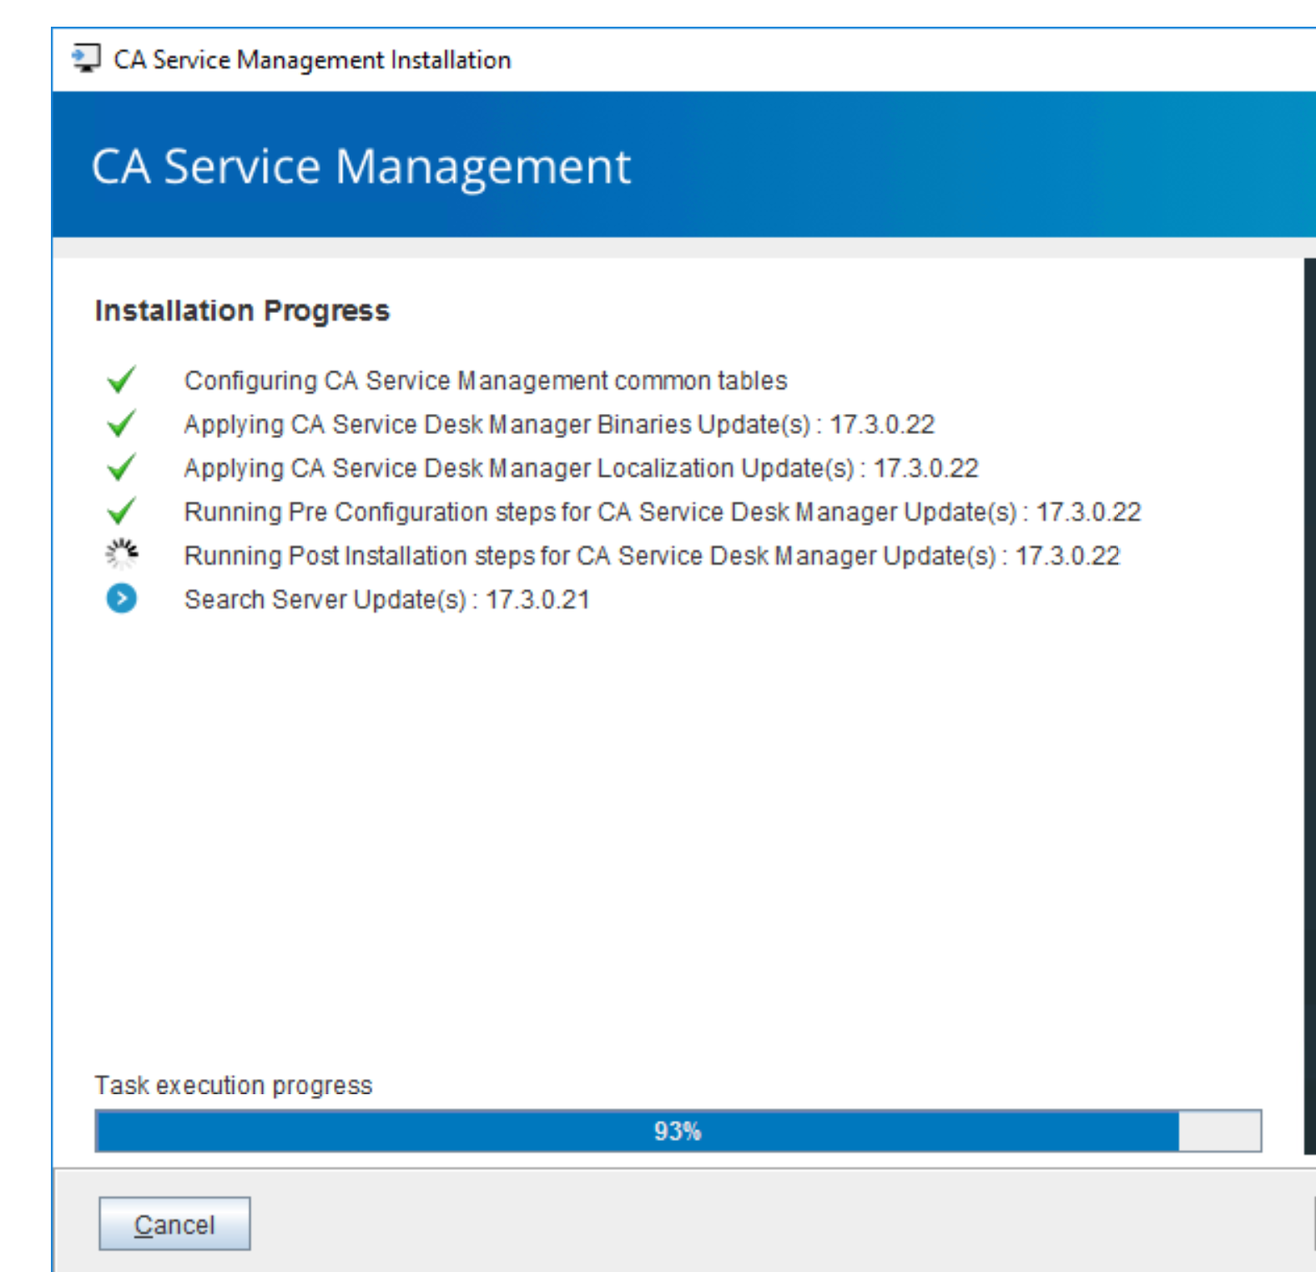1316x1272 pixels.
Task: Click the Task execution progress label
Action: coord(233,1085)
